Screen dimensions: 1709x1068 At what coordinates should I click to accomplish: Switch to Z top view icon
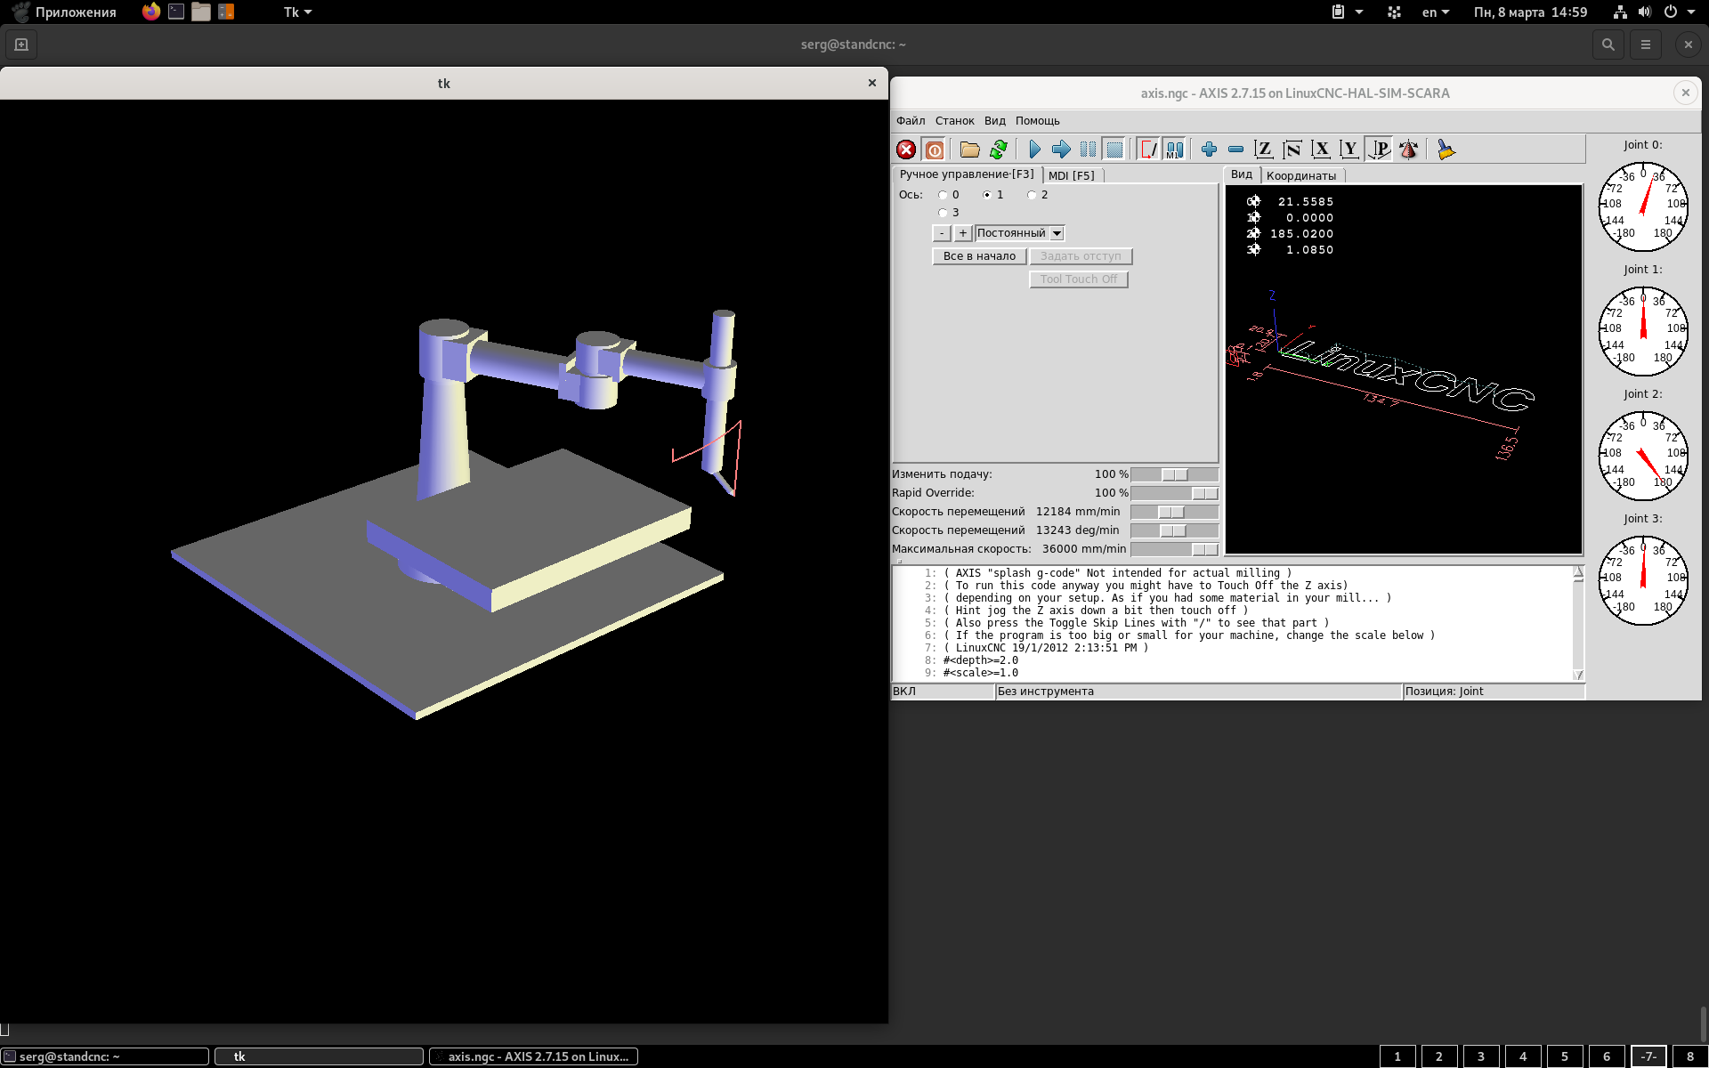(x=1263, y=150)
